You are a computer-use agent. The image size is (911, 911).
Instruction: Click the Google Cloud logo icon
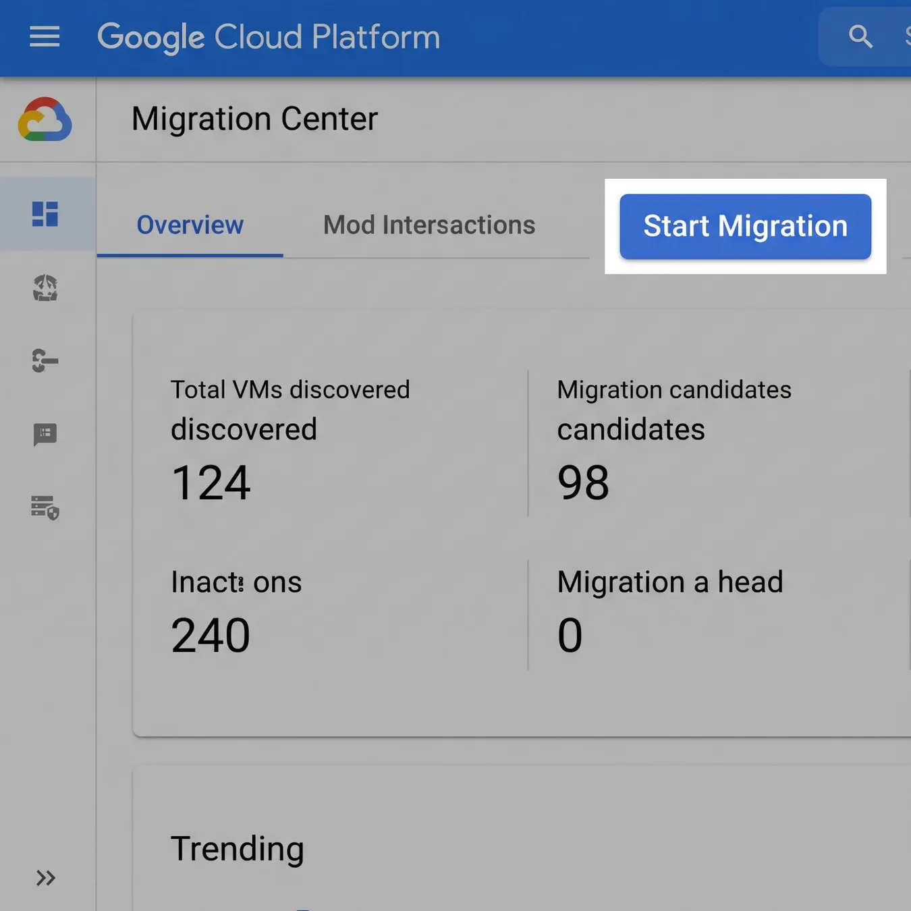coord(45,119)
